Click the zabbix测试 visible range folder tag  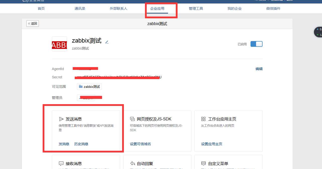click(x=89, y=87)
